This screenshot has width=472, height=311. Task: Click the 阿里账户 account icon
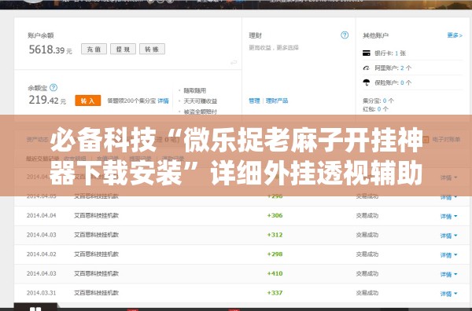click(367, 68)
